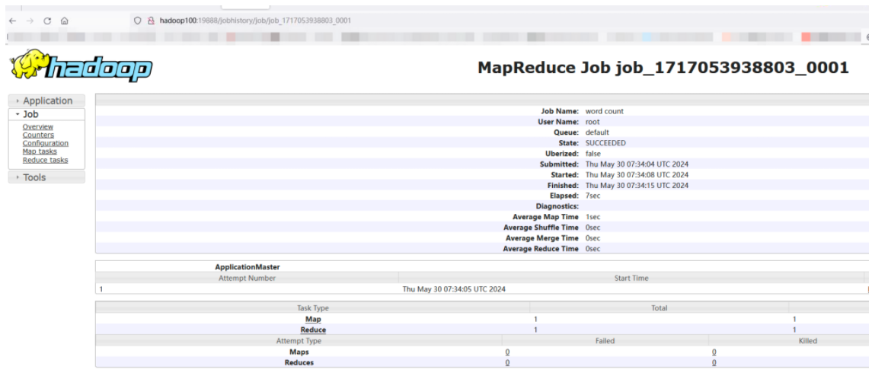The height and width of the screenshot is (376, 872).
Task: Click the Map link under Task Type
Action: 313,320
